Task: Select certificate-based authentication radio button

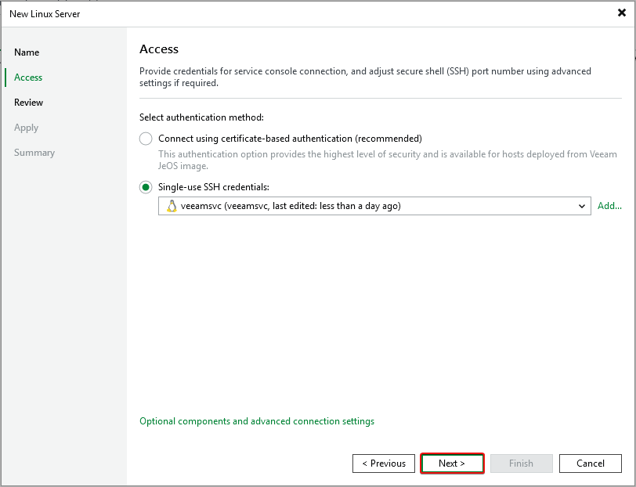Action: click(146, 139)
